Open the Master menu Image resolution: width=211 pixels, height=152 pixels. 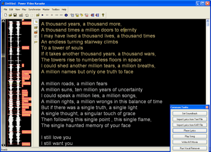coord(46,9)
